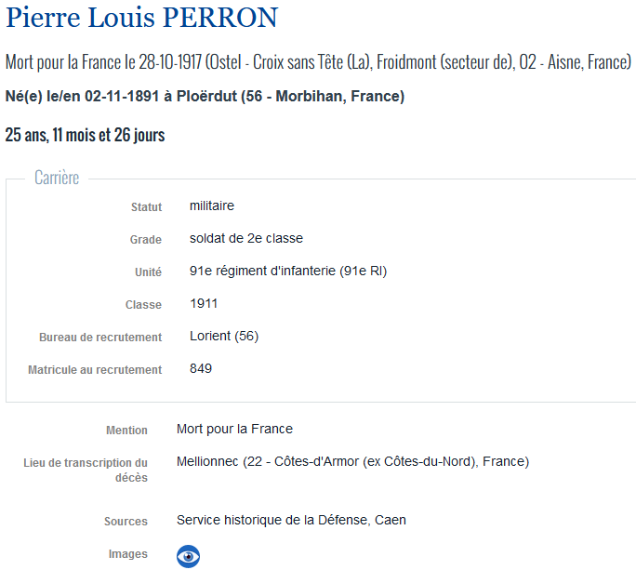This screenshot has width=636, height=570.
Task: Click the eye icon to view images
Action: [189, 556]
